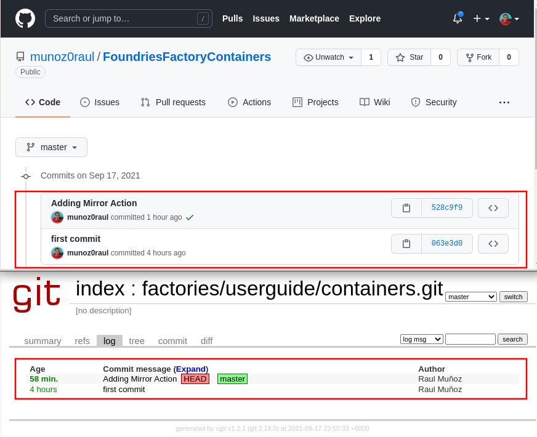Focus the Search or jump to field
The width and height of the screenshot is (537, 437).
pos(123,18)
